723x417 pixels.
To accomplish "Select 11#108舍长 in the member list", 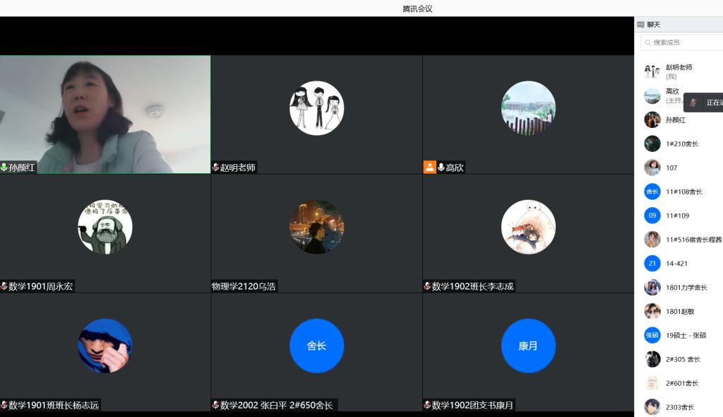I will point(683,192).
